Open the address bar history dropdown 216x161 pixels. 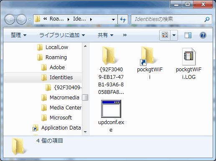[x=113, y=19]
